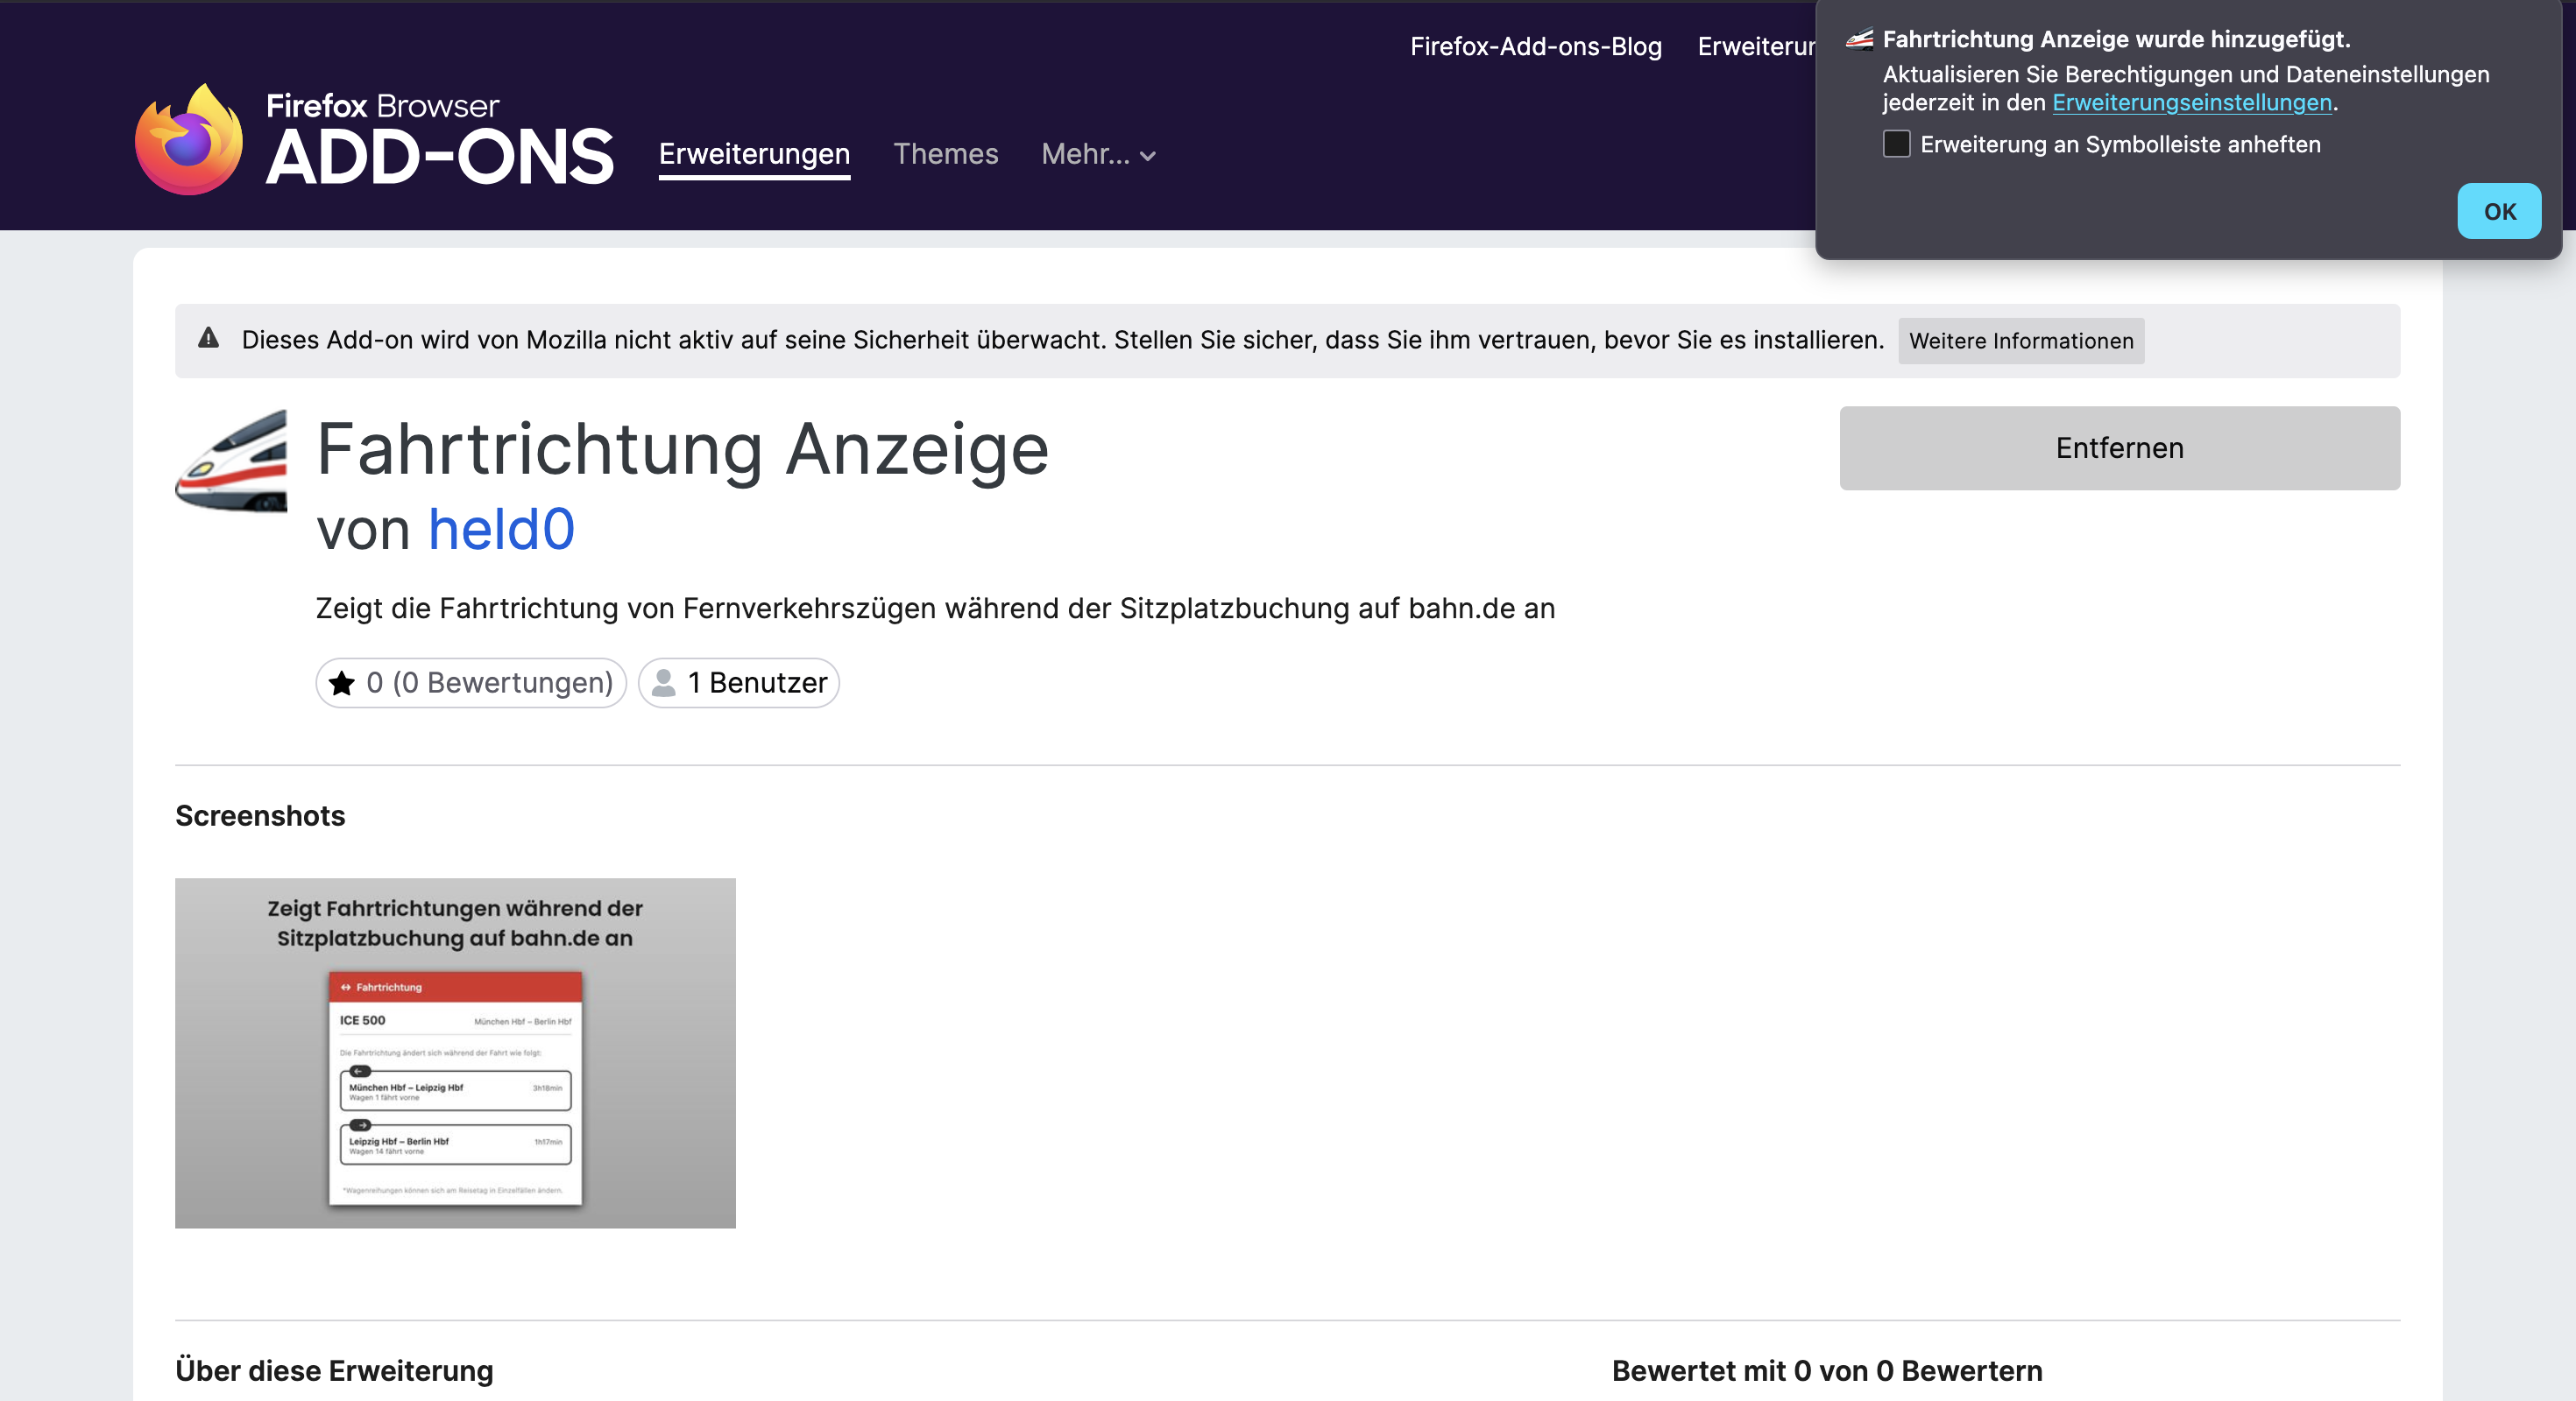Click the star rating icon
The width and height of the screenshot is (2576, 1401).
(x=342, y=682)
